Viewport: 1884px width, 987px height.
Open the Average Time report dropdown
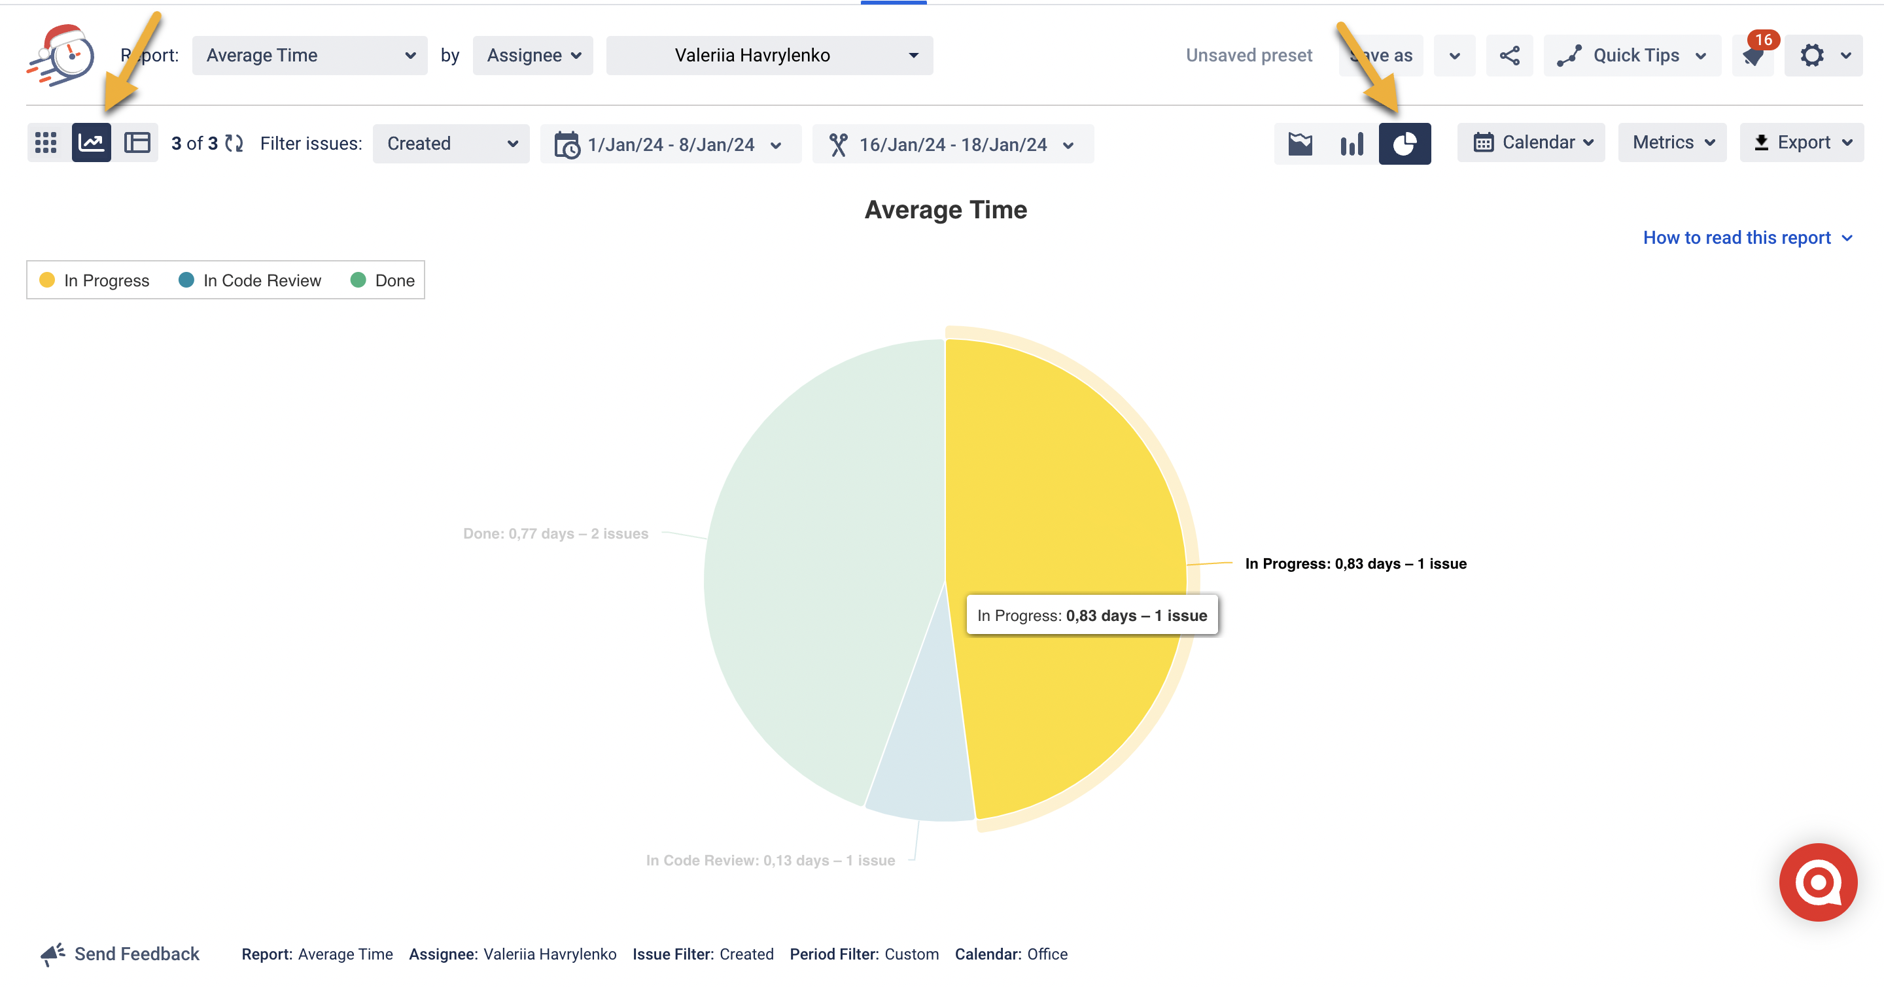309,55
